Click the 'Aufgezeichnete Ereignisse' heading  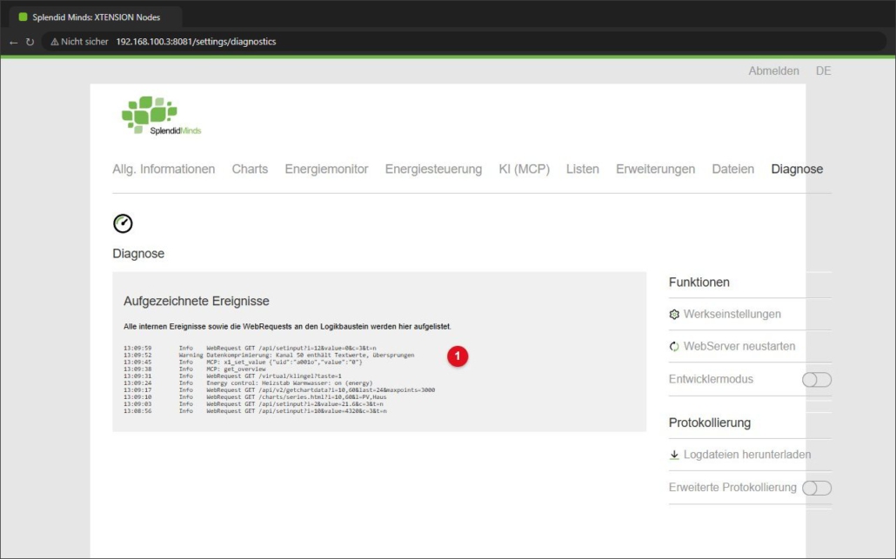click(196, 301)
